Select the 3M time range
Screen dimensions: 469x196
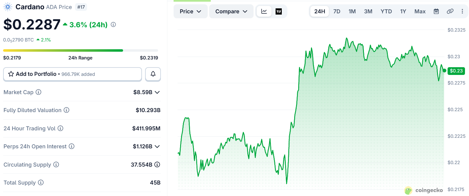(368, 11)
